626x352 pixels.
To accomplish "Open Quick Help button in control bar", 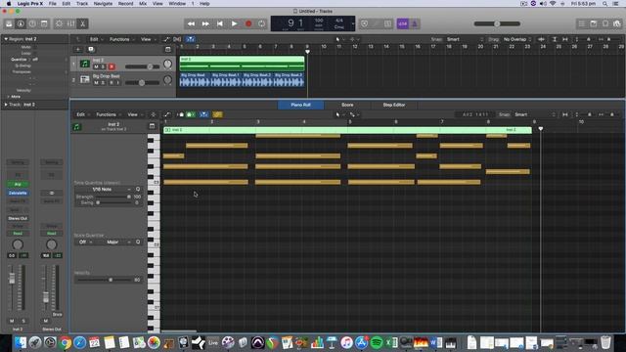I will (x=32, y=23).
